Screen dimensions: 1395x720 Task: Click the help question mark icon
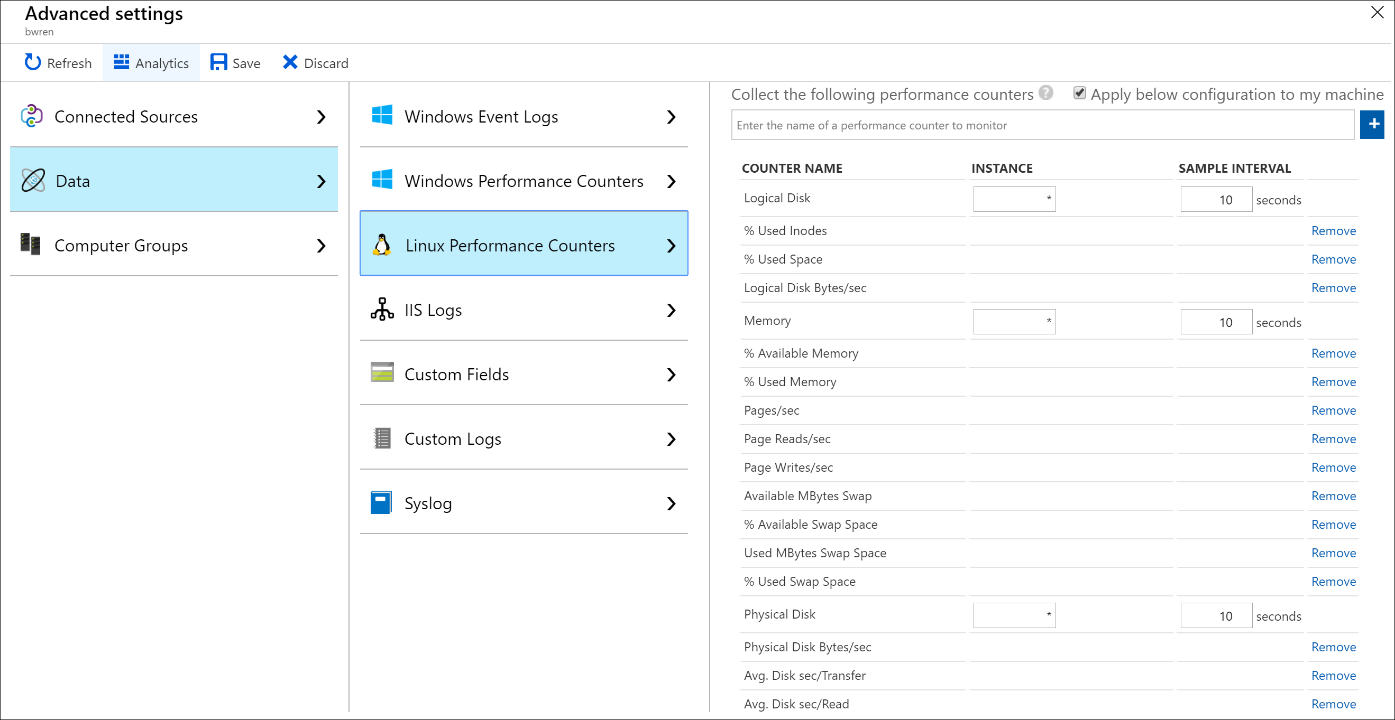tap(1045, 93)
